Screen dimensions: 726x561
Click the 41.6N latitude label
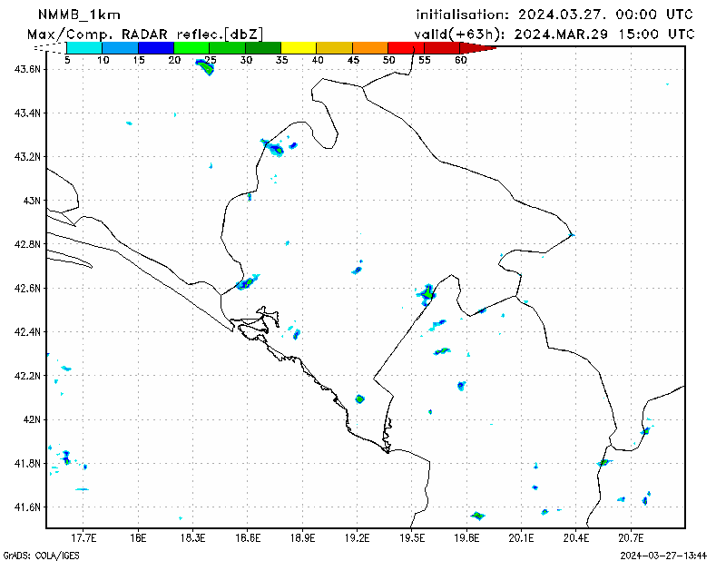(27, 507)
